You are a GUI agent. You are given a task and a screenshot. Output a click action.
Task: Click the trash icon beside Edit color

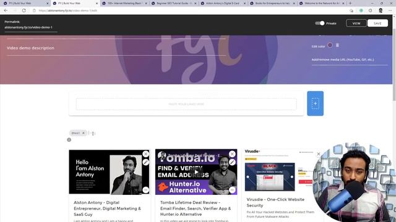(x=337, y=45)
